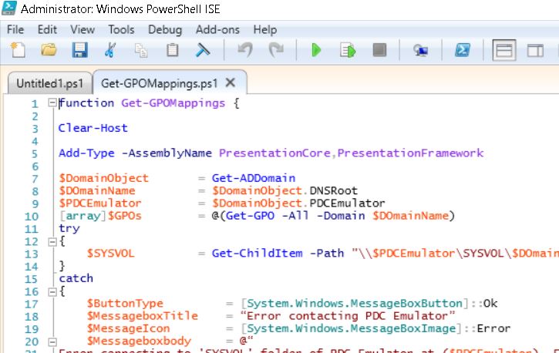Screen dimensions: 559x353
Task: Save the script with floppy disk icon
Action: coord(80,50)
